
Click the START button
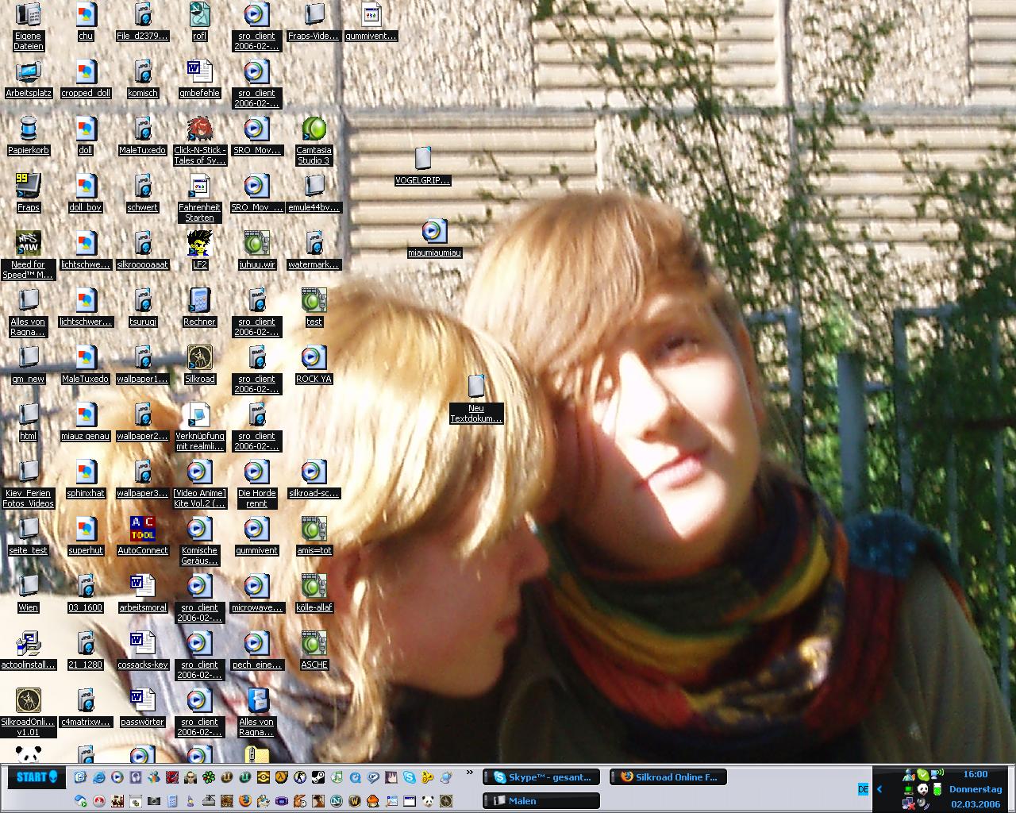pyautogui.click(x=37, y=777)
